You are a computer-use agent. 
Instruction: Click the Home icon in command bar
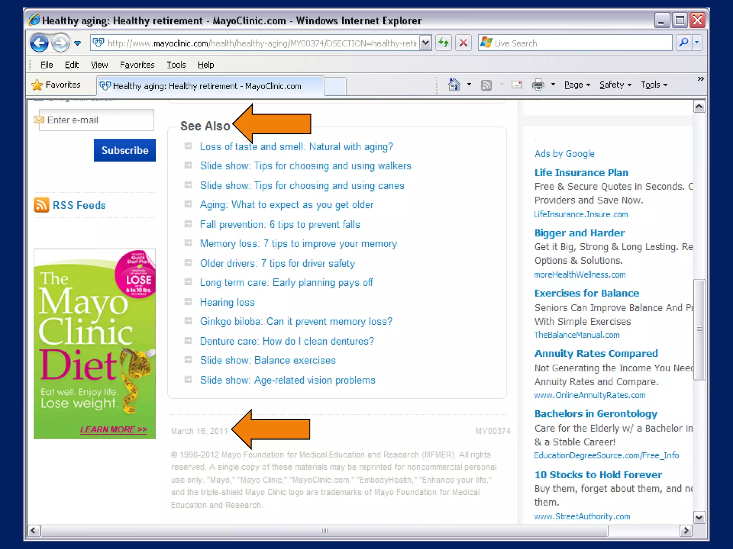(454, 85)
